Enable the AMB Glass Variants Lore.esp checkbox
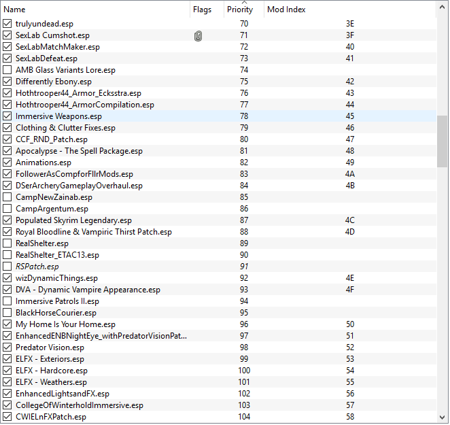This screenshot has height=425, width=450. point(7,70)
